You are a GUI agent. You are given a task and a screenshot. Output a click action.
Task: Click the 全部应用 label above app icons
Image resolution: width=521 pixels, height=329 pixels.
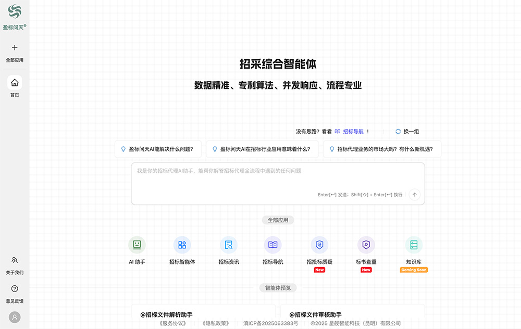point(278,220)
